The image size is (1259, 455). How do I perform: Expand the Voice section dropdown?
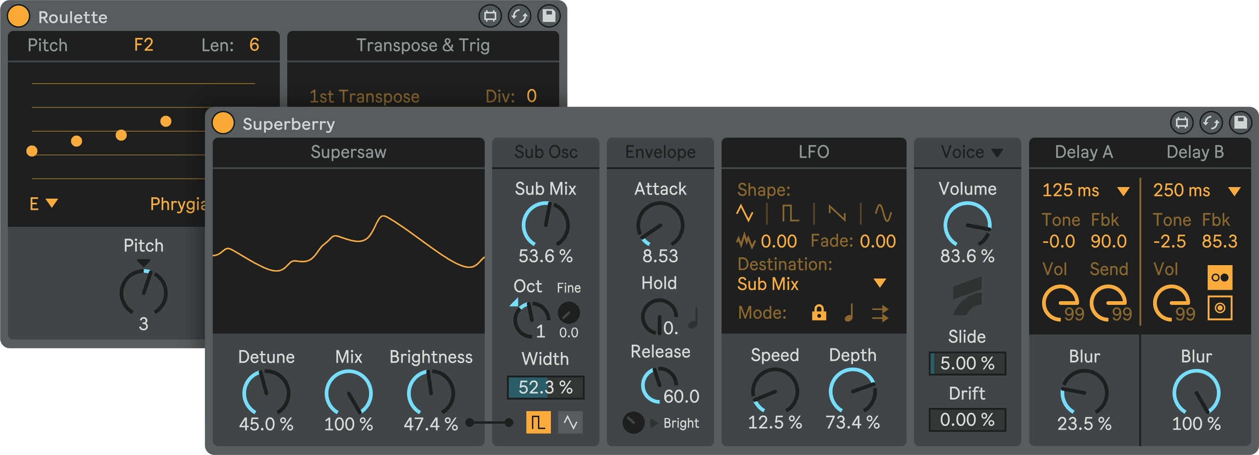tap(997, 153)
